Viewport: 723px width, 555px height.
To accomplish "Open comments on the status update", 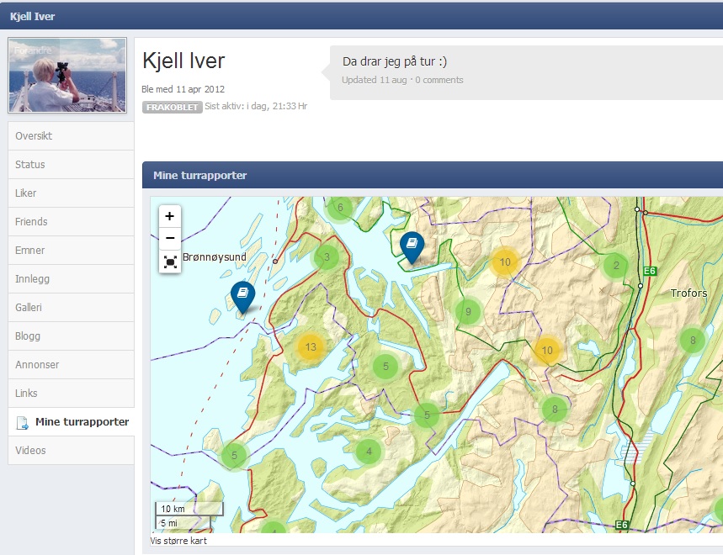I will [439, 80].
